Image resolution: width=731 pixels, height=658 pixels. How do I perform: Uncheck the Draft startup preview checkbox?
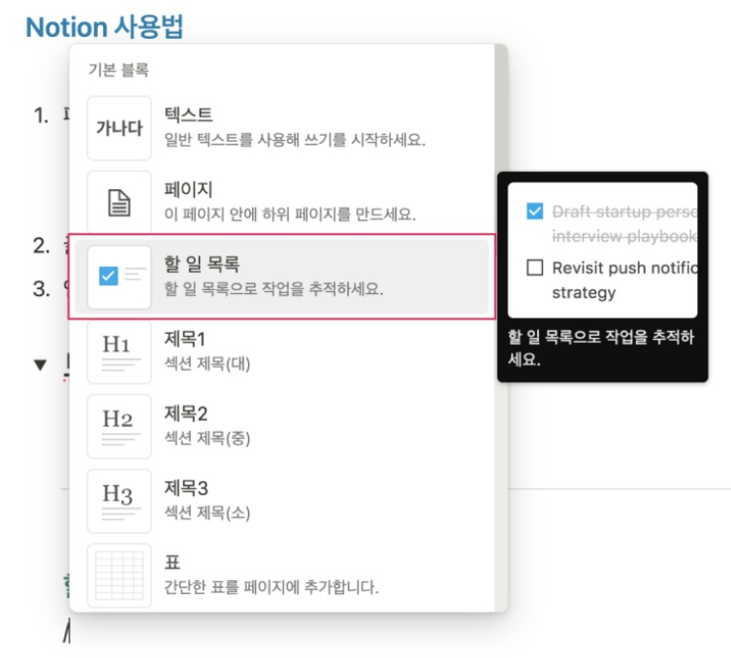535,211
